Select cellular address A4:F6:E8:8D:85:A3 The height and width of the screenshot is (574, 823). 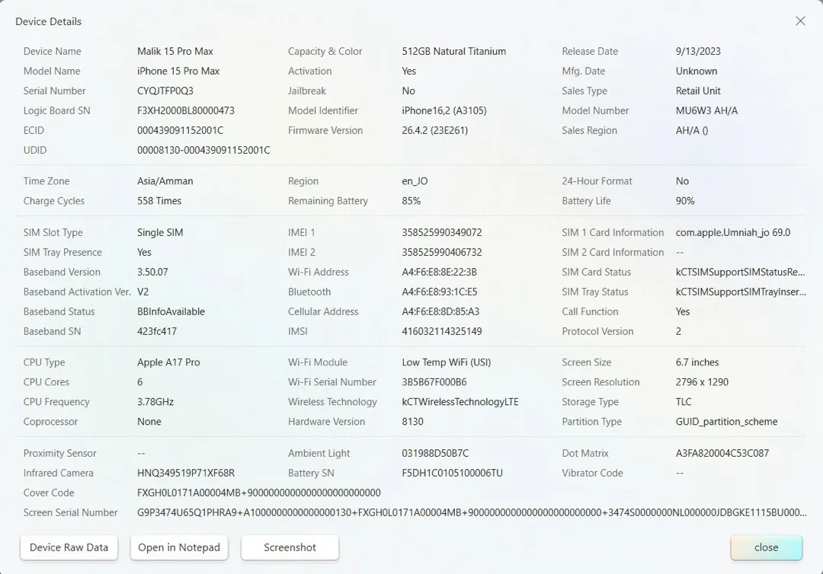point(440,312)
